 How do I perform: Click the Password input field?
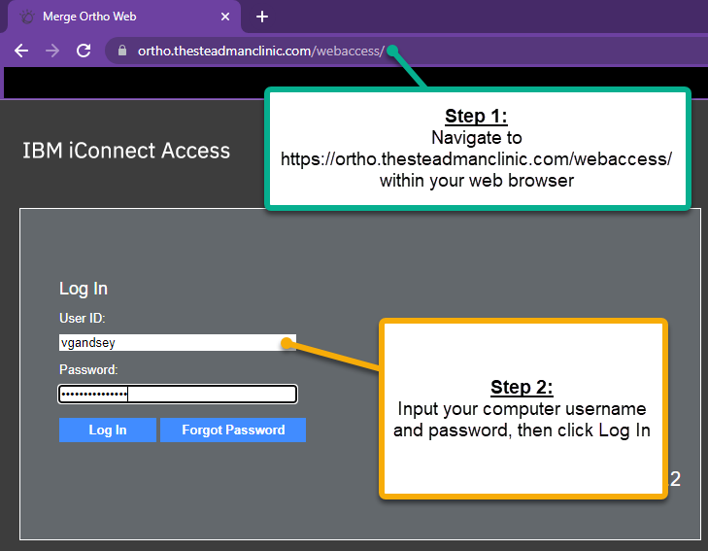(x=178, y=394)
